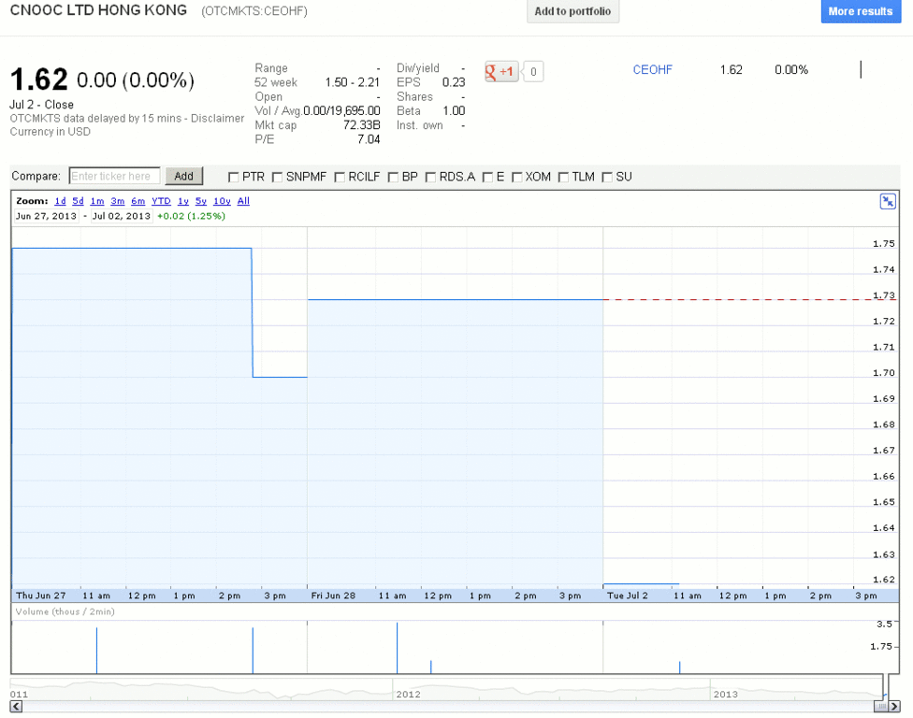Screen dimensions: 913x718
Task: Check the SNPMF compare checkbox
Action: pos(277,178)
